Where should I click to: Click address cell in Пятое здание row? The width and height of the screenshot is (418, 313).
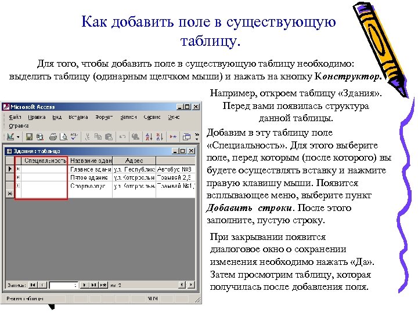point(134,177)
